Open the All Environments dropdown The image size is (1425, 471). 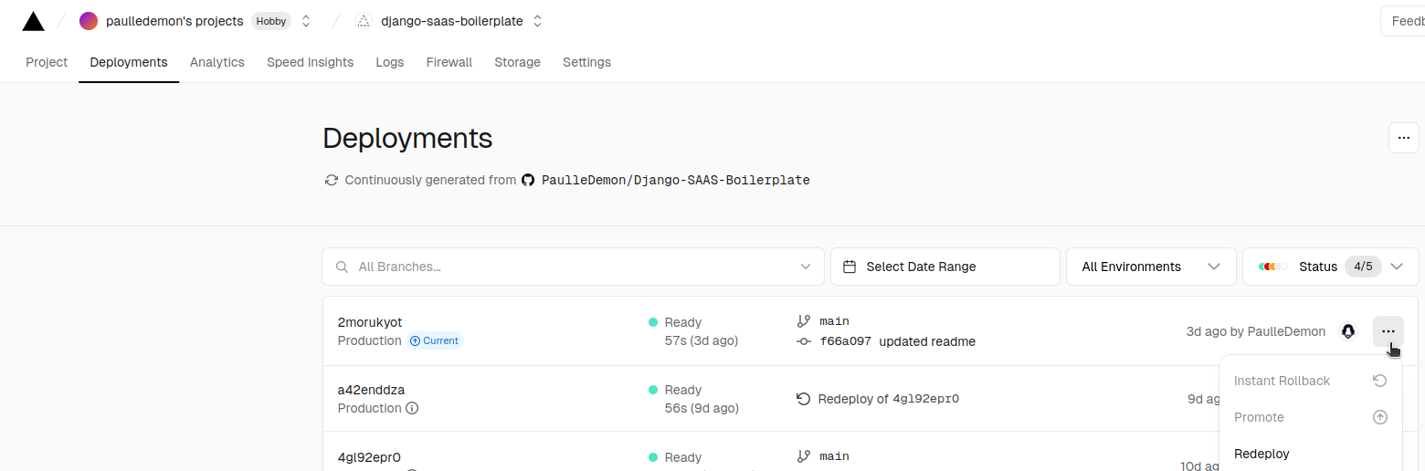click(x=1151, y=267)
